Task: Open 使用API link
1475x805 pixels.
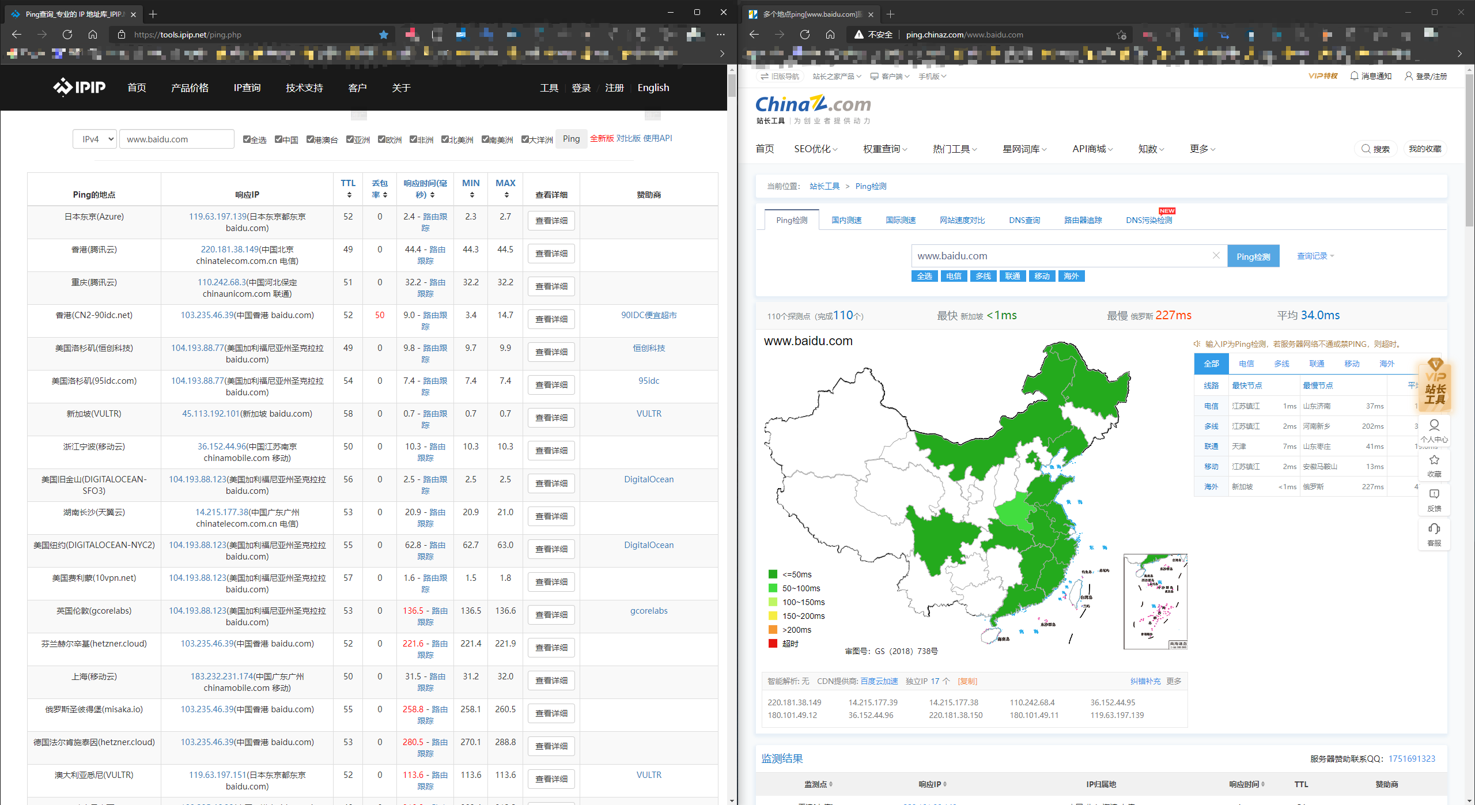Action: (657, 138)
